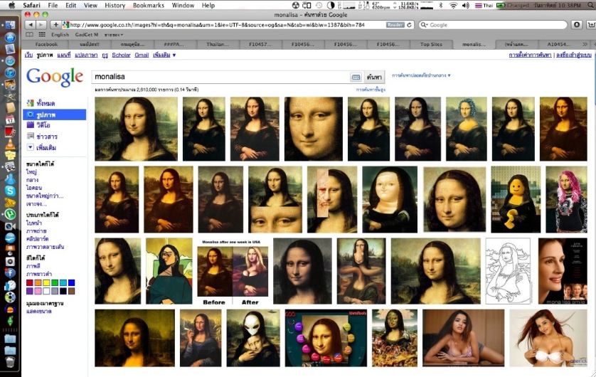Click the การตั้งค่าการค้นหา link
This screenshot has width=596, height=377.
pos(530,55)
